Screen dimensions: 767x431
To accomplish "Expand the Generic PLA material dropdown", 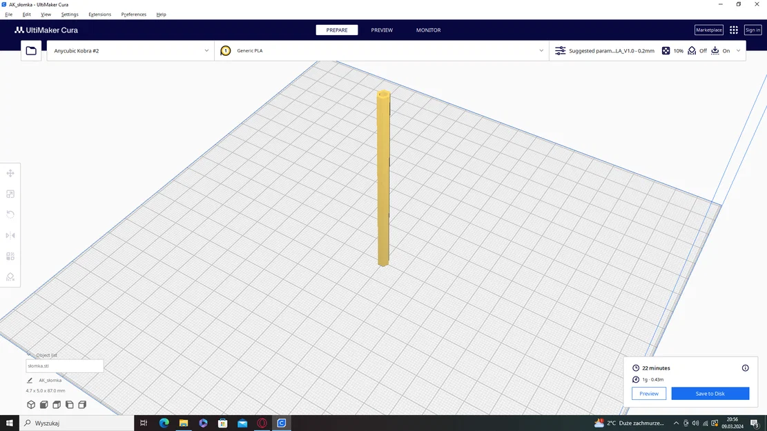I will 541,50.
